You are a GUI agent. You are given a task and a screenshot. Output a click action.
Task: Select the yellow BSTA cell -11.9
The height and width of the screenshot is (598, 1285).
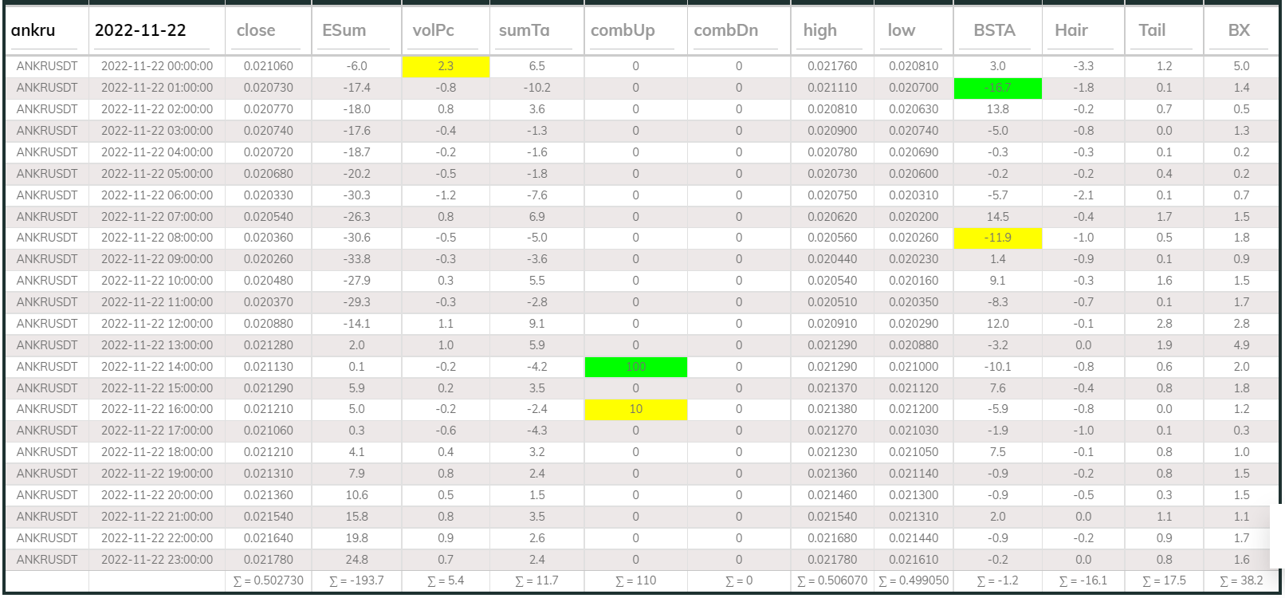click(997, 238)
